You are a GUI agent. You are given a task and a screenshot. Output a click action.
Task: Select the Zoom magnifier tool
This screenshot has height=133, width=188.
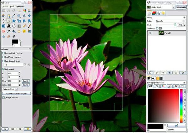pos(19,16)
